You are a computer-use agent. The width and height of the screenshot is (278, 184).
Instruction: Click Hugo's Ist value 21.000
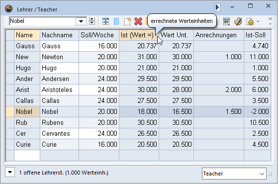click(x=139, y=68)
